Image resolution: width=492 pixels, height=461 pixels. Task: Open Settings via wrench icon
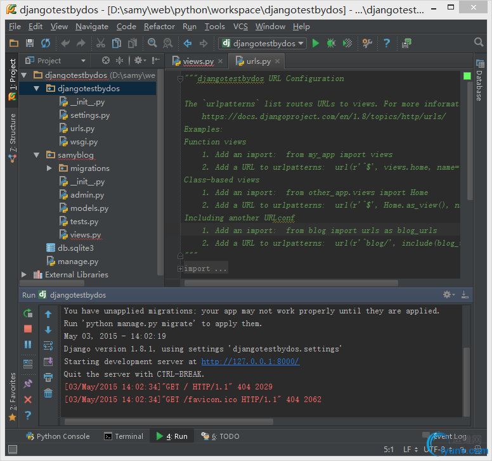(367, 43)
